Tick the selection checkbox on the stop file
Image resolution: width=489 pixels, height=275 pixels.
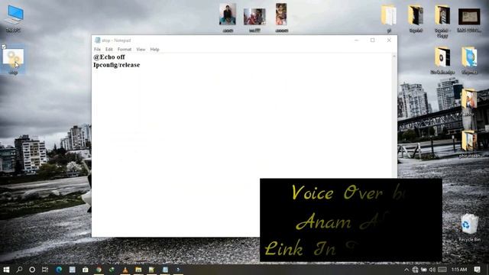point(4,47)
